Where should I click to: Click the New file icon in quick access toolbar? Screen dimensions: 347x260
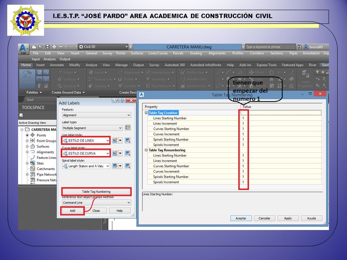[x=34, y=47]
